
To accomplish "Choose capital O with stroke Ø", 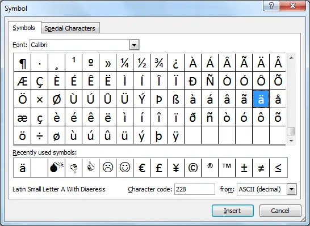I will pos(57,99).
